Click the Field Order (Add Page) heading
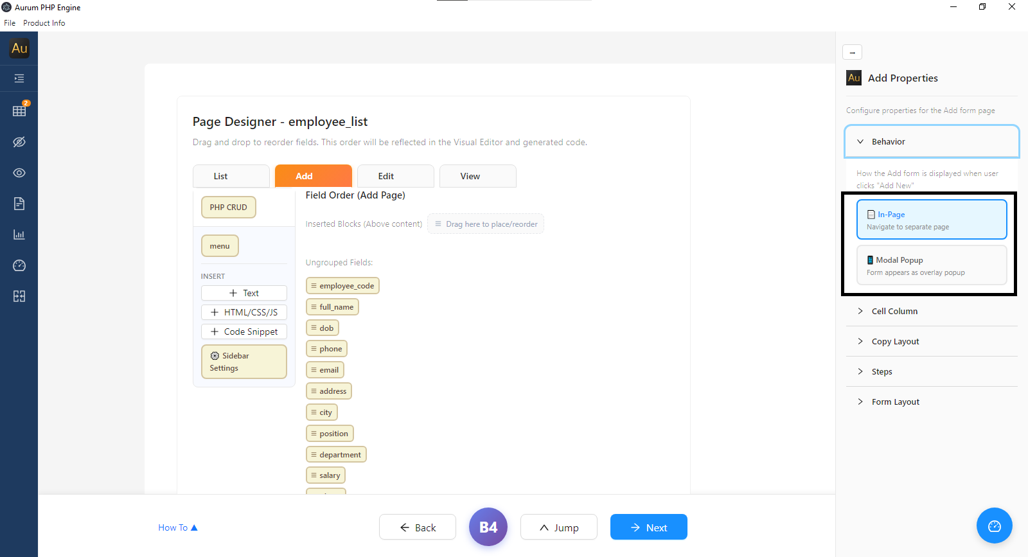 (x=355, y=195)
